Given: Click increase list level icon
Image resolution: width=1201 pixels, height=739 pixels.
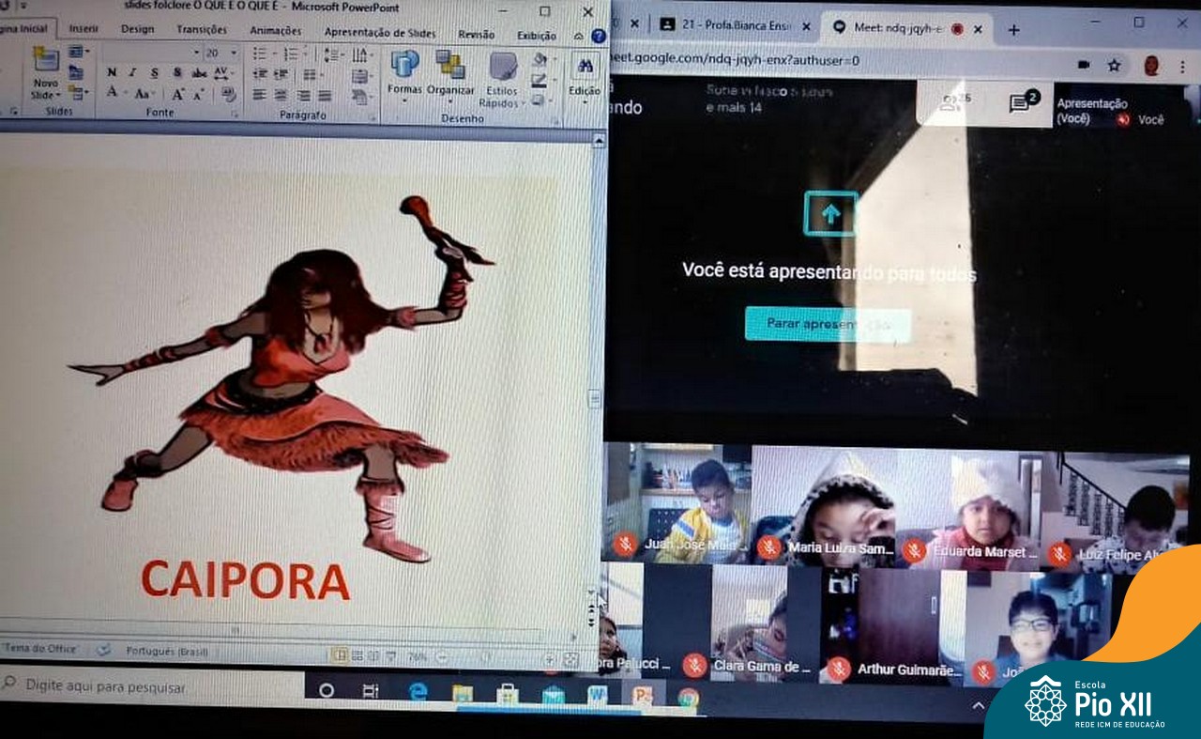Looking at the screenshot, I should 281,74.
